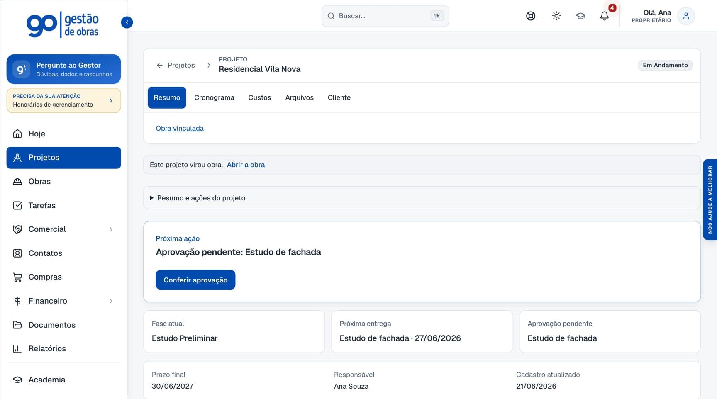Go to Hoje in the sidebar
The height and width of the screenshot is (399, 717).
(x=63, y=134)
